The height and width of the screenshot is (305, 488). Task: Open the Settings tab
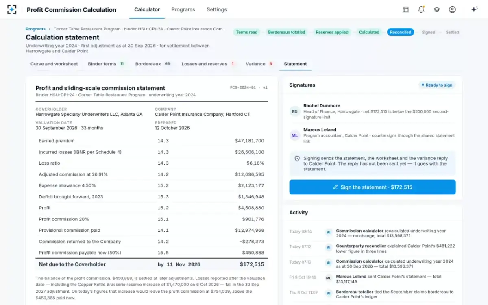click(x=217, y=9)
